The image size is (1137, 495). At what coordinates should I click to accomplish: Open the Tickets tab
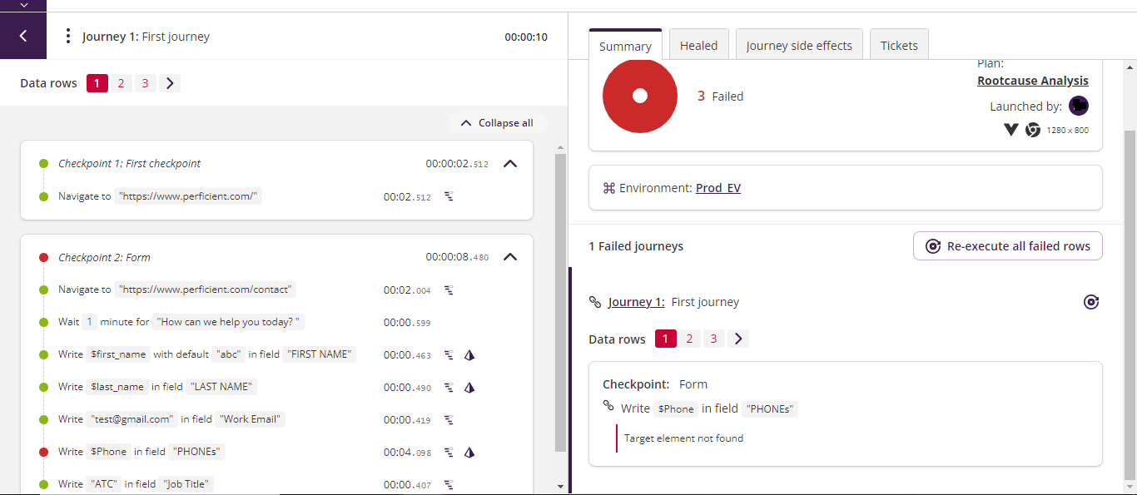(x=899, y=46)
